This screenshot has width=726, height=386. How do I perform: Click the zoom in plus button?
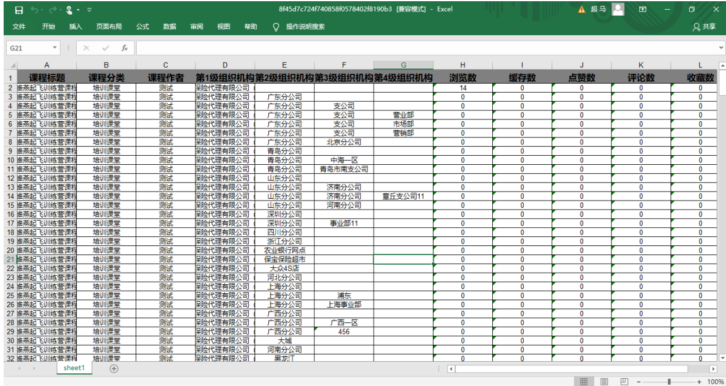click(699, 382)
